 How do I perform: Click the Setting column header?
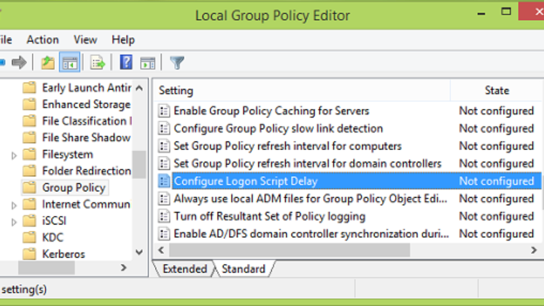pyautogui.click(x=176, y=91)
